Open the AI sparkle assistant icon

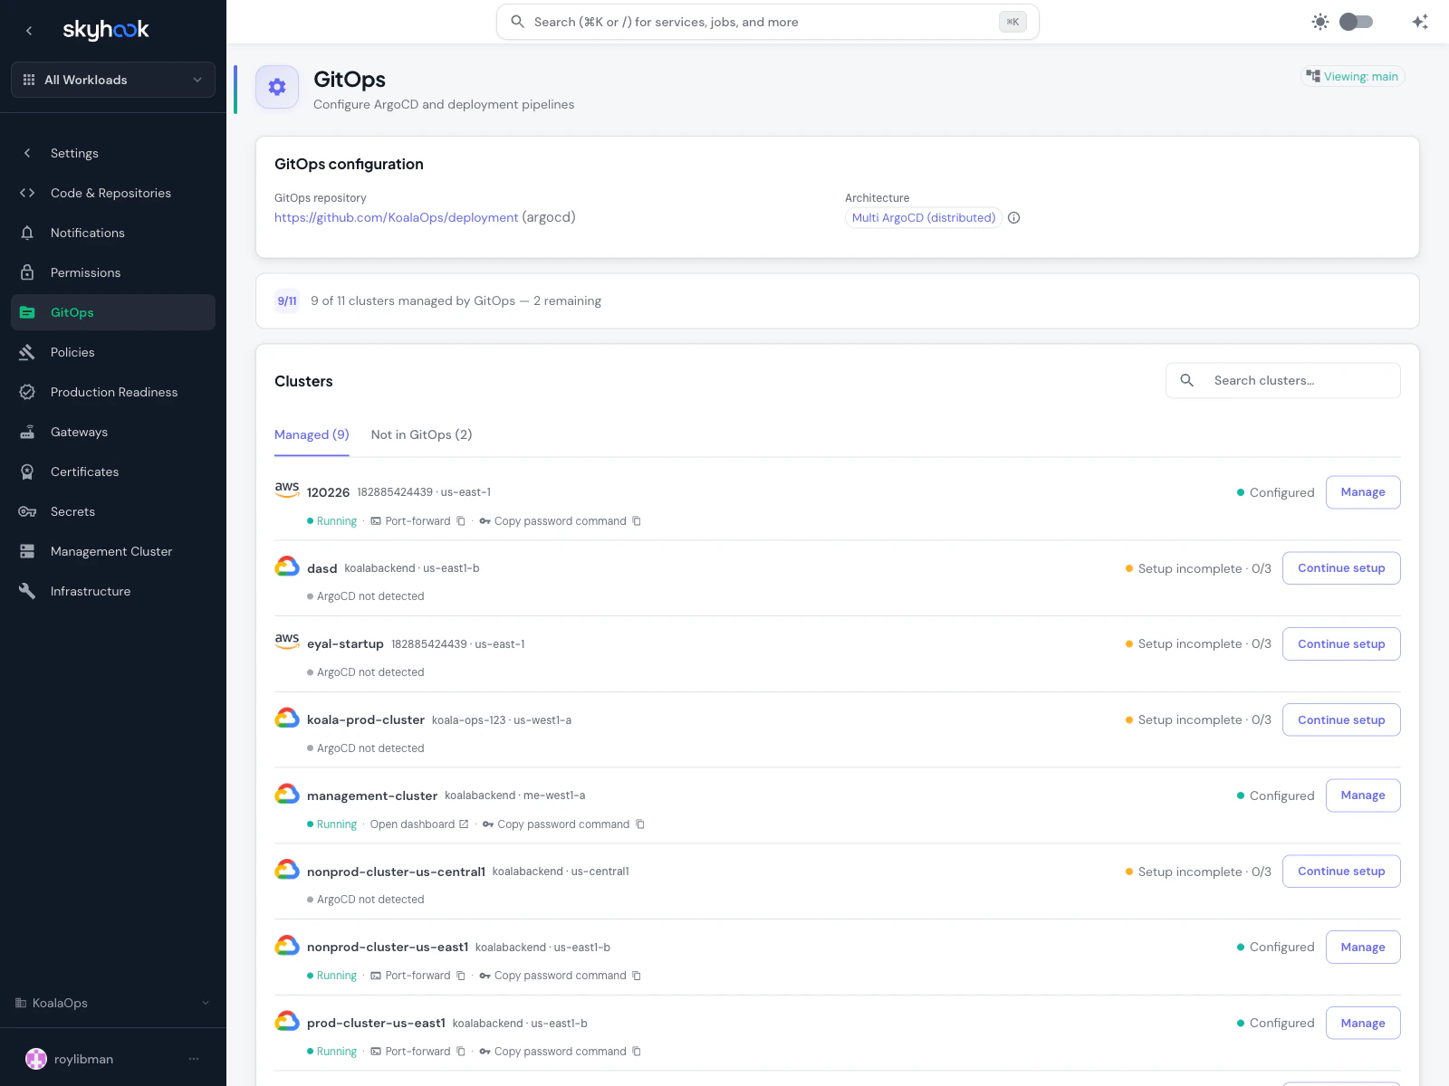pos(1420,22)
